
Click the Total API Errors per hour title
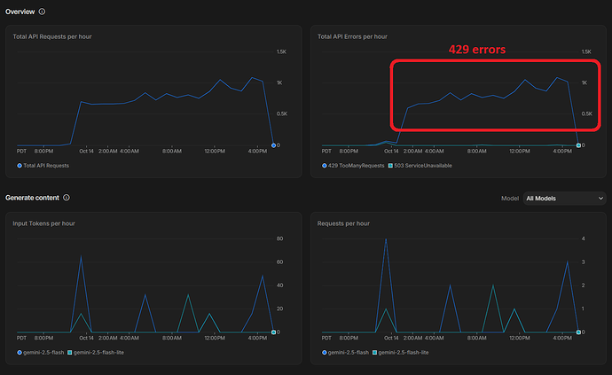click(352, 36)
